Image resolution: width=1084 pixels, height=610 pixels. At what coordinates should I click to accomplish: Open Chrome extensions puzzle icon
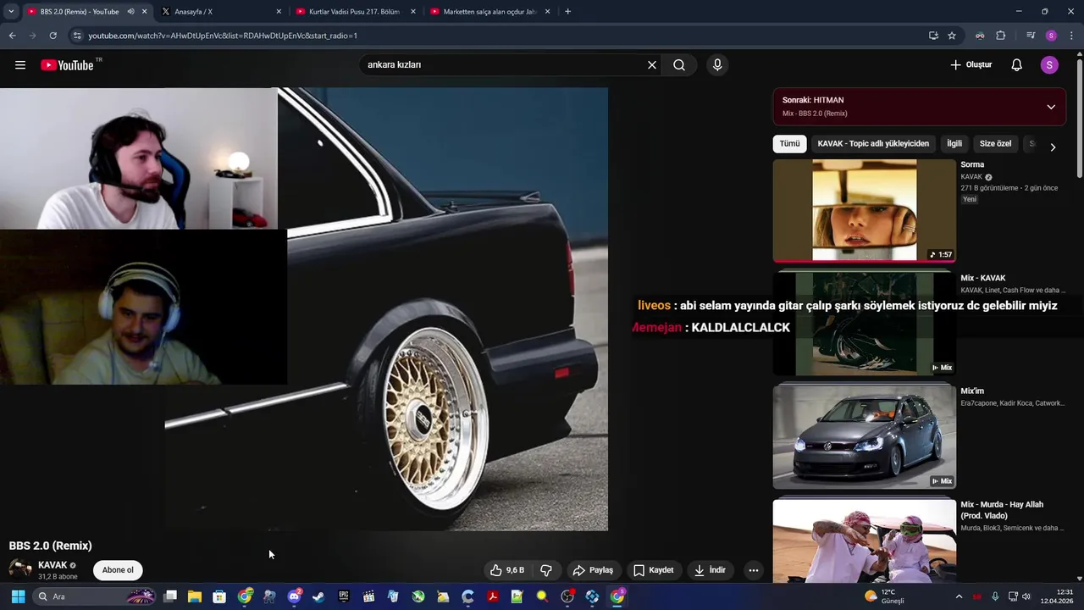1000,36
